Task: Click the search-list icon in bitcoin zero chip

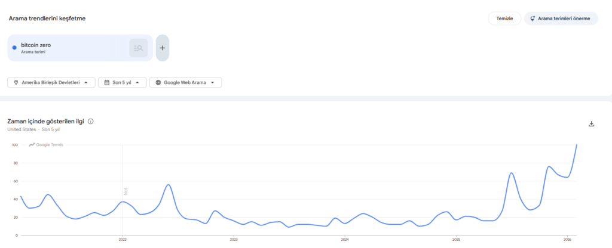Action: (x=138, y=48)
